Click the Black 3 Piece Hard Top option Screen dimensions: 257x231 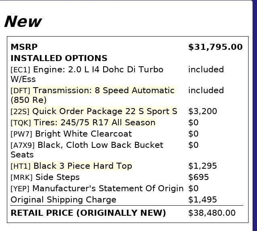[x=83, y=166]
